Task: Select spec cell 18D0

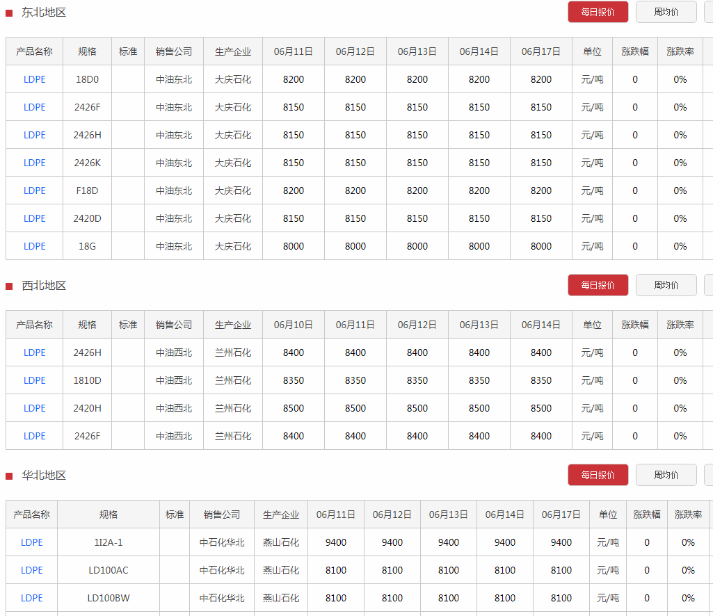Action: click(88, 79)
